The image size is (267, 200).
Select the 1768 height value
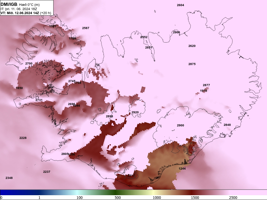tap(72, 38)
